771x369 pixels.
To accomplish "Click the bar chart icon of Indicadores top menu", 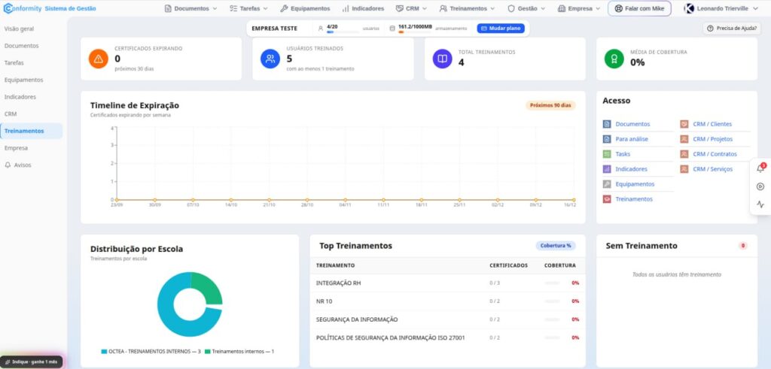I will 346,8.
